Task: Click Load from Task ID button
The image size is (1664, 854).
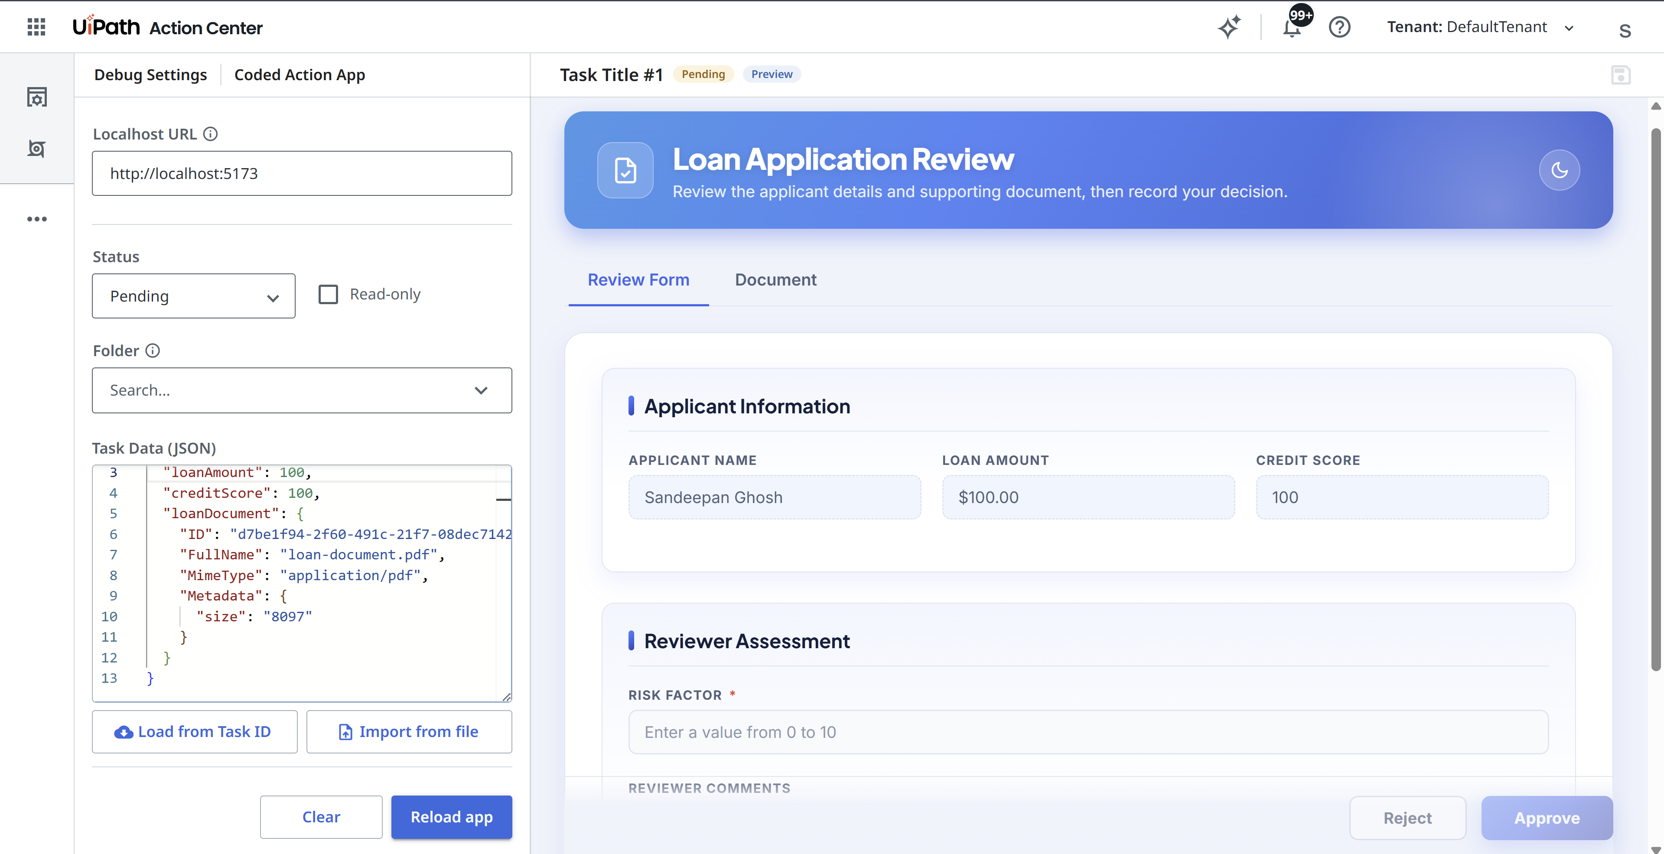Action: (x=195, y=731)
